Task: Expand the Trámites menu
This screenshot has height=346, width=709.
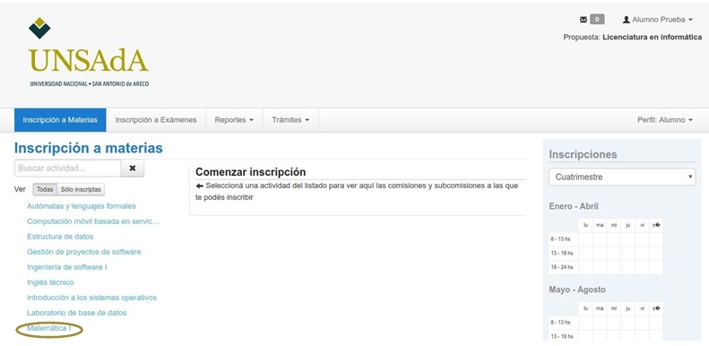Action: 290,120
